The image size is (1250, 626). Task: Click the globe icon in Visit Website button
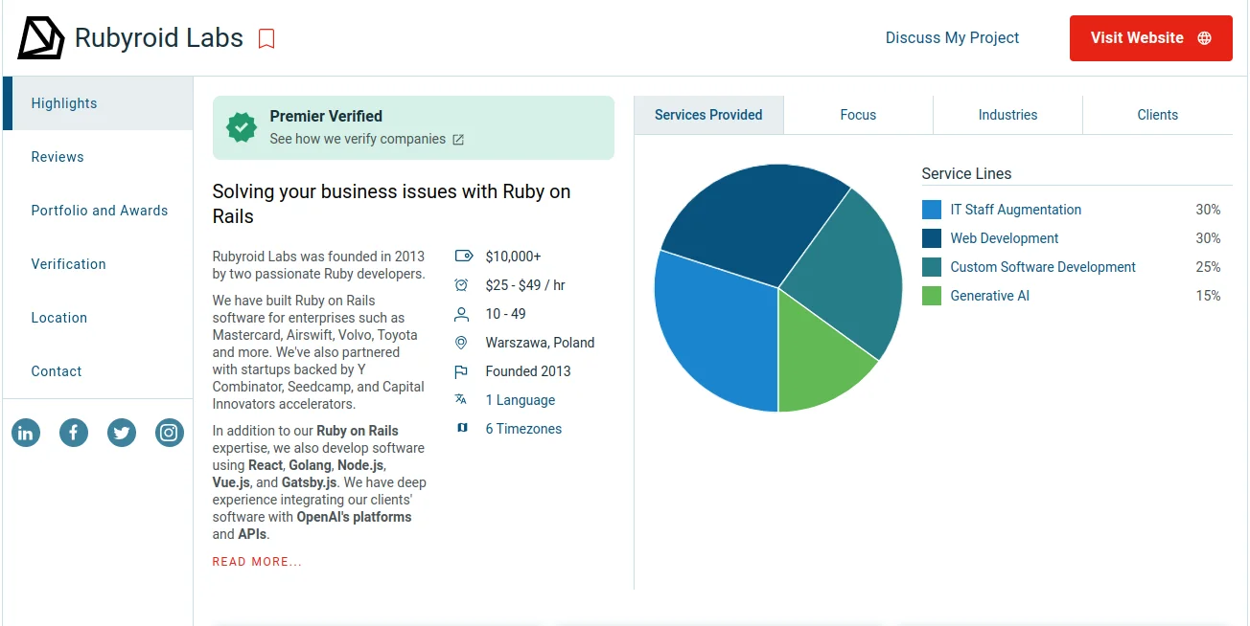click(x=1204, y=38)
